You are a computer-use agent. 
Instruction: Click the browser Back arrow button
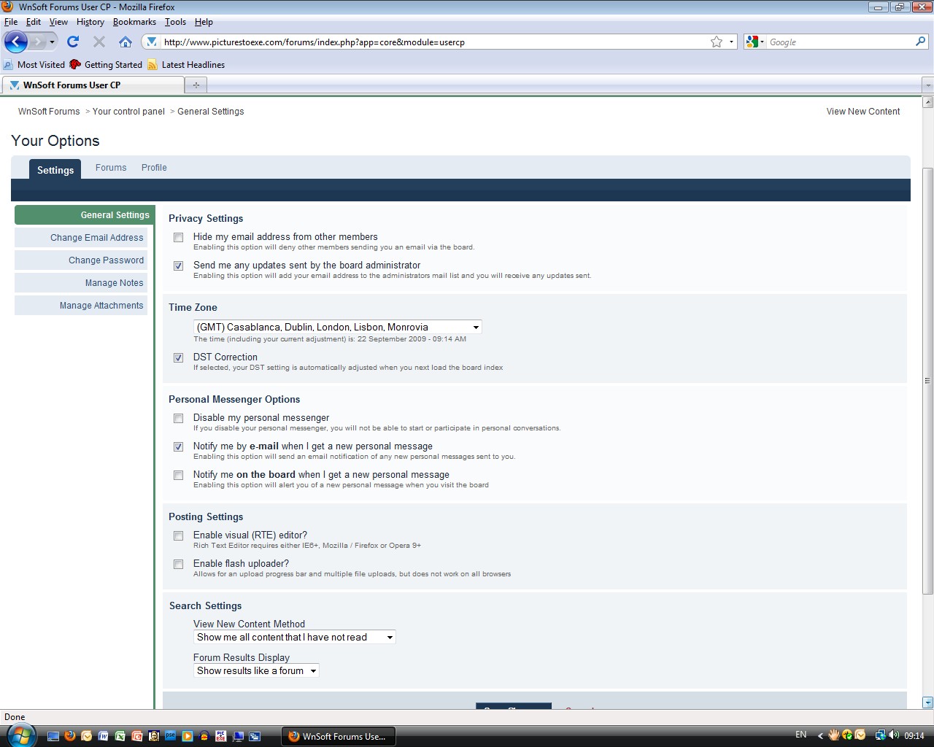[x=16, y=42]
